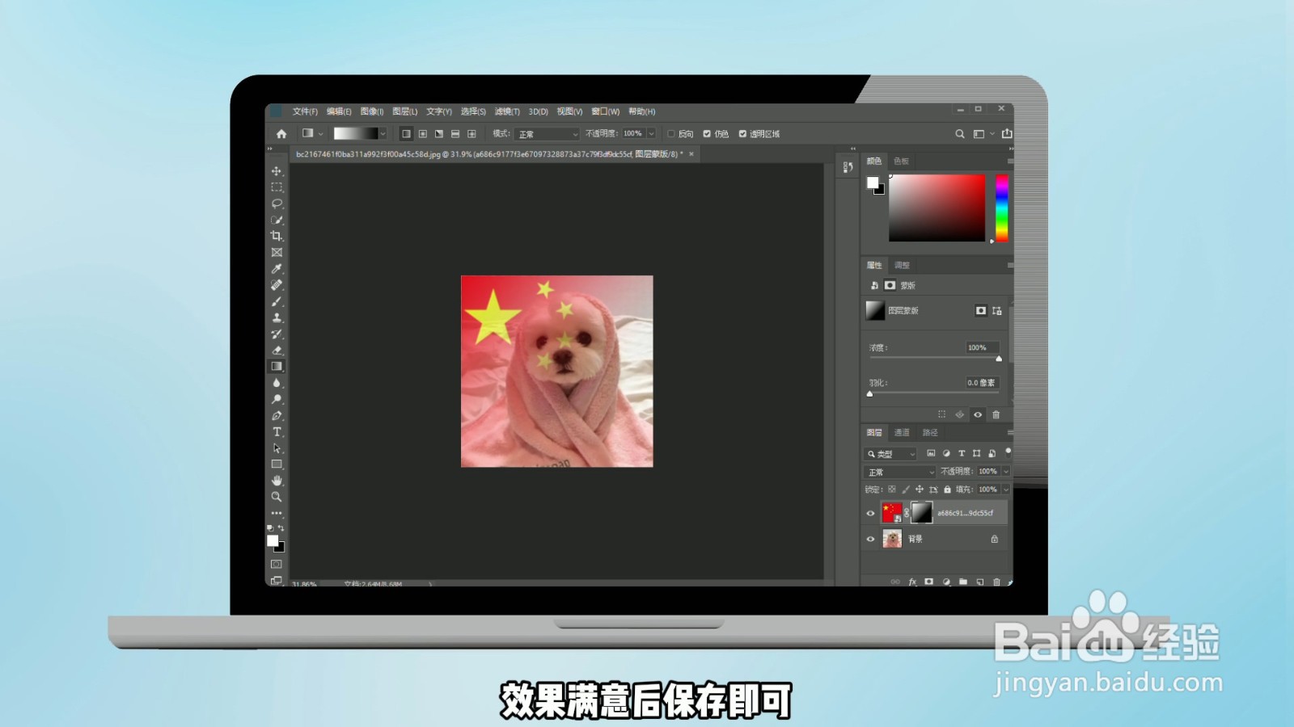Open the 模式 blend mode dropdown in options bar
The image size is (1294, 727).
tap(548, 134)
